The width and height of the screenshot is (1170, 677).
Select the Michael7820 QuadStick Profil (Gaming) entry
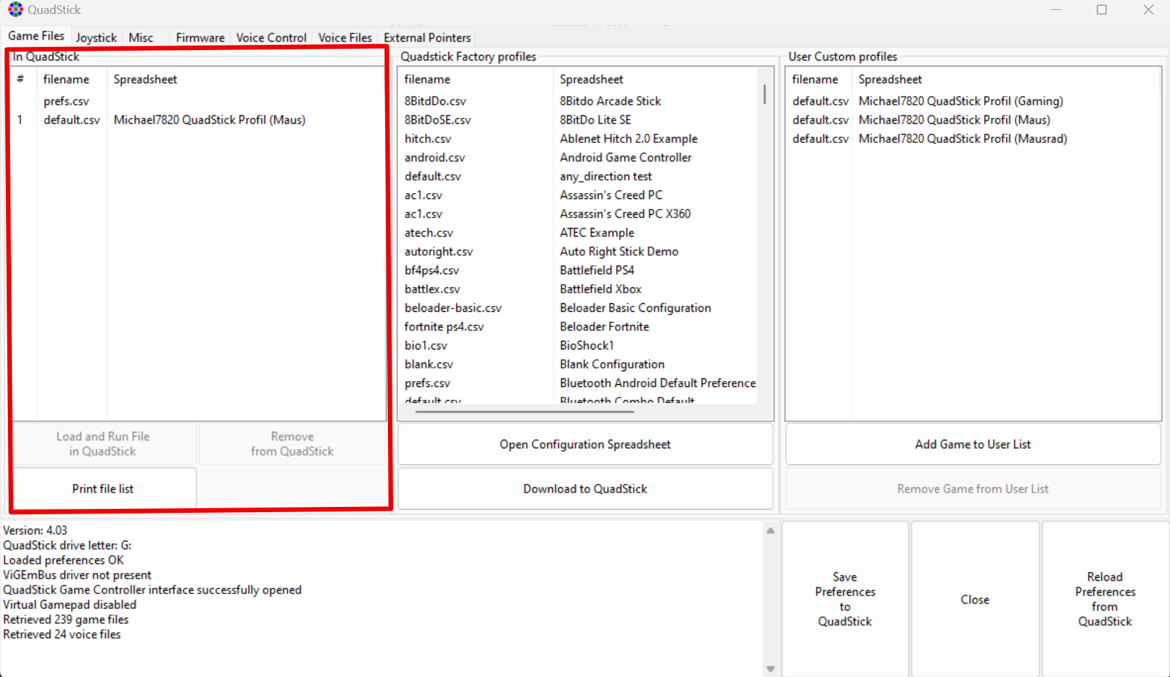(960, 101)
